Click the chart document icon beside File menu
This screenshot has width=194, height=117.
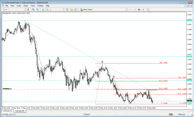click(x=3, y=6)
